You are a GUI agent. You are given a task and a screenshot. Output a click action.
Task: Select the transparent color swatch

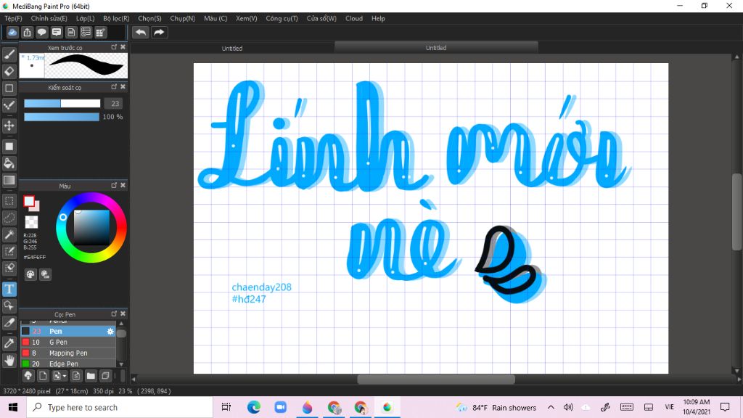pos(31,222)
